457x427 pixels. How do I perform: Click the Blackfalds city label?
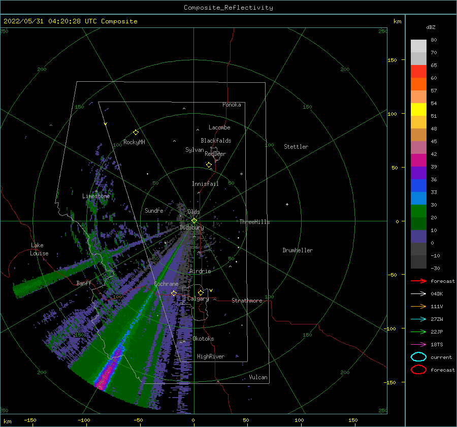click(216, 141)
